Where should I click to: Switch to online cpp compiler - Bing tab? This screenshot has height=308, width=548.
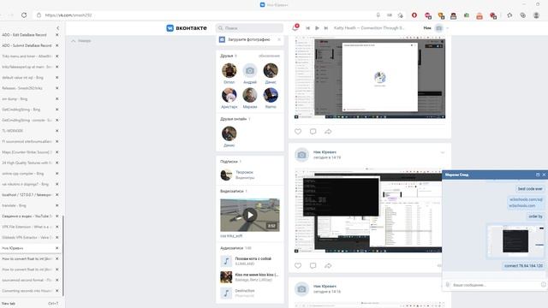[x=23, y=174]
